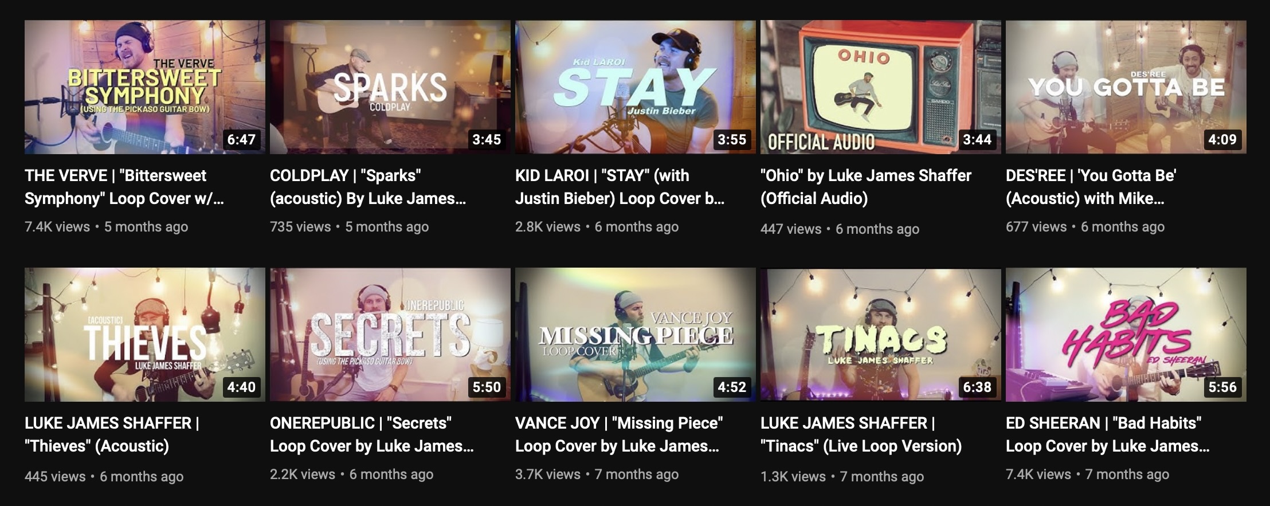
Task: Click the "Ohio" by Luke James Shaffer title
Action: [866, 187]
